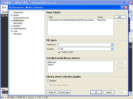Image resolution: width=133 pixels, height=99 pixels.
Task: Open the Exclude dropdown arrow
Action: point(112,49)
